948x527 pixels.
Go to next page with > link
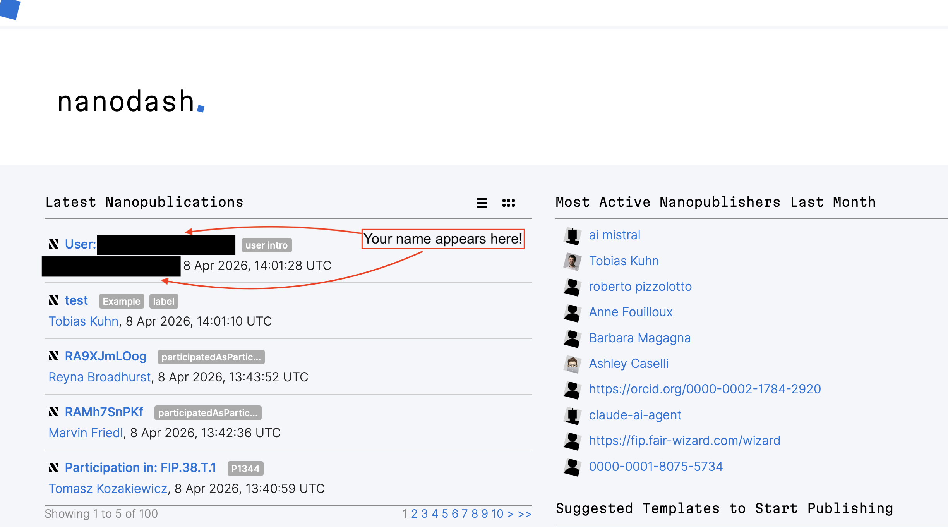510,514
